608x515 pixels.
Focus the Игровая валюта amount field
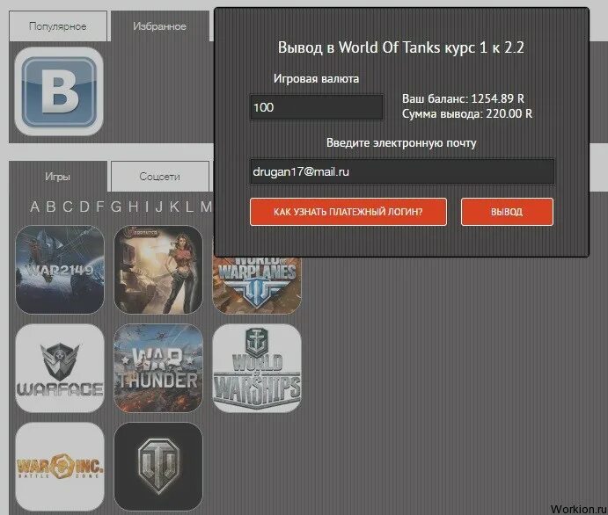(317, 107)
